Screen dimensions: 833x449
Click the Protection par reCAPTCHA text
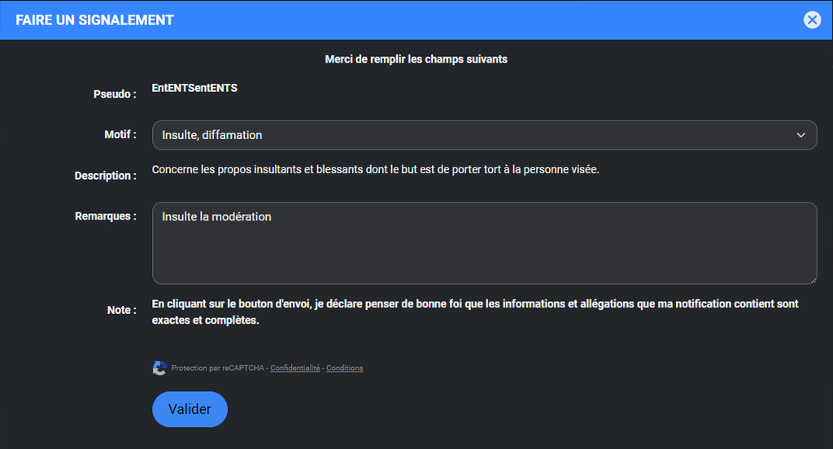218,368
